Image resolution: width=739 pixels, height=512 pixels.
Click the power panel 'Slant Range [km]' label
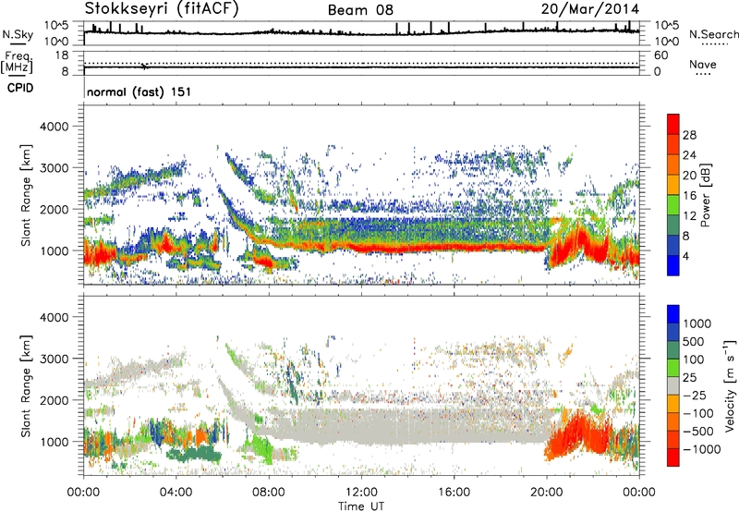tap(26, 195)
